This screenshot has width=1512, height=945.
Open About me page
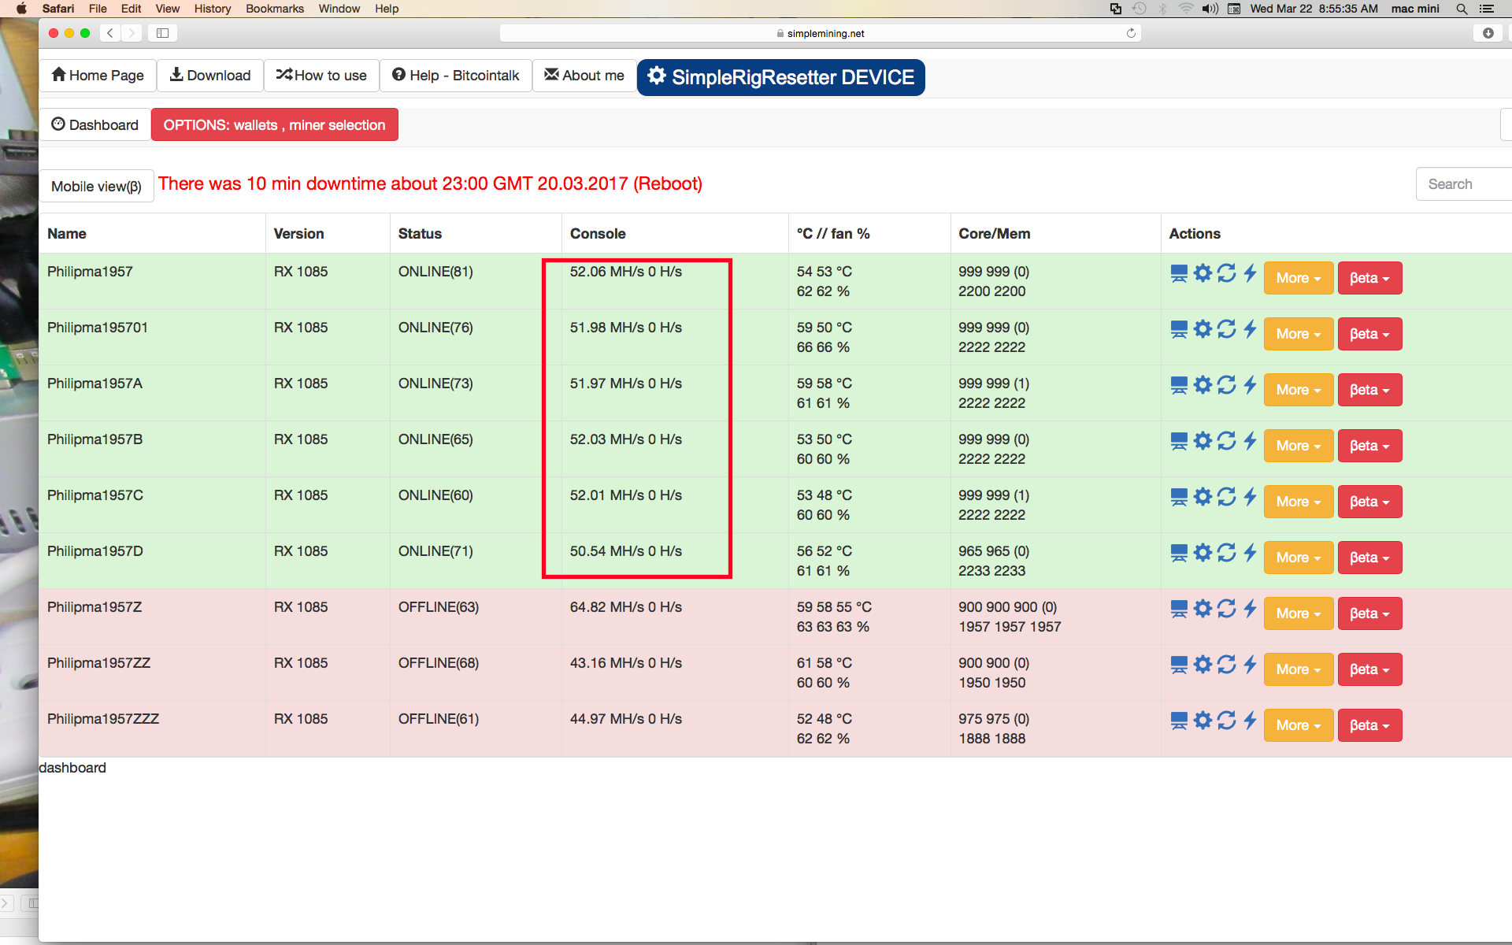click(x=584, y=76)
